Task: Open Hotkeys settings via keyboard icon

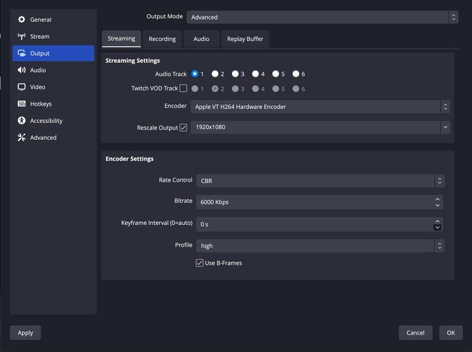Action: point(21,104)
